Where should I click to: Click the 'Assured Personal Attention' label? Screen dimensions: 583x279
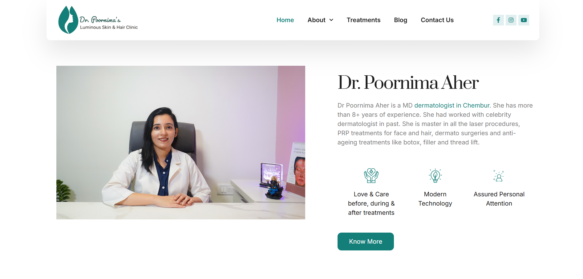pyautogui.click(x=499, y=199)
